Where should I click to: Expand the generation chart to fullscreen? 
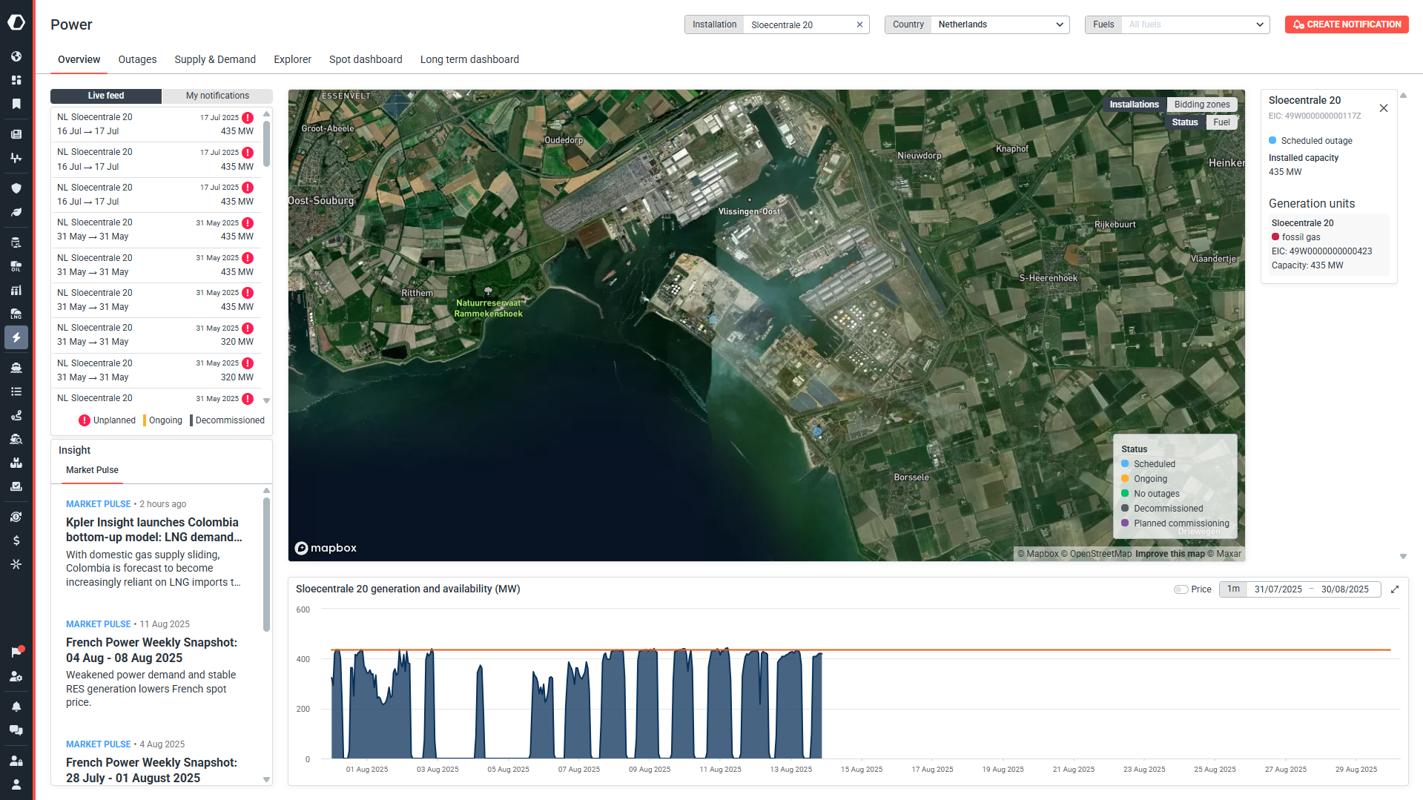click(x=1395, y=589)
